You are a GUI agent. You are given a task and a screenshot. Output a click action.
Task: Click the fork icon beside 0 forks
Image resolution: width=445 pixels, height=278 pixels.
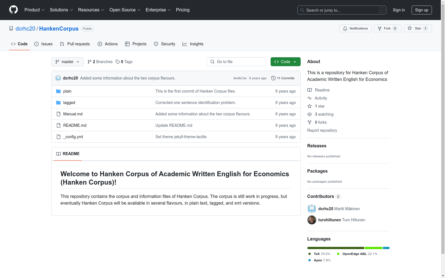coord(310,122)
